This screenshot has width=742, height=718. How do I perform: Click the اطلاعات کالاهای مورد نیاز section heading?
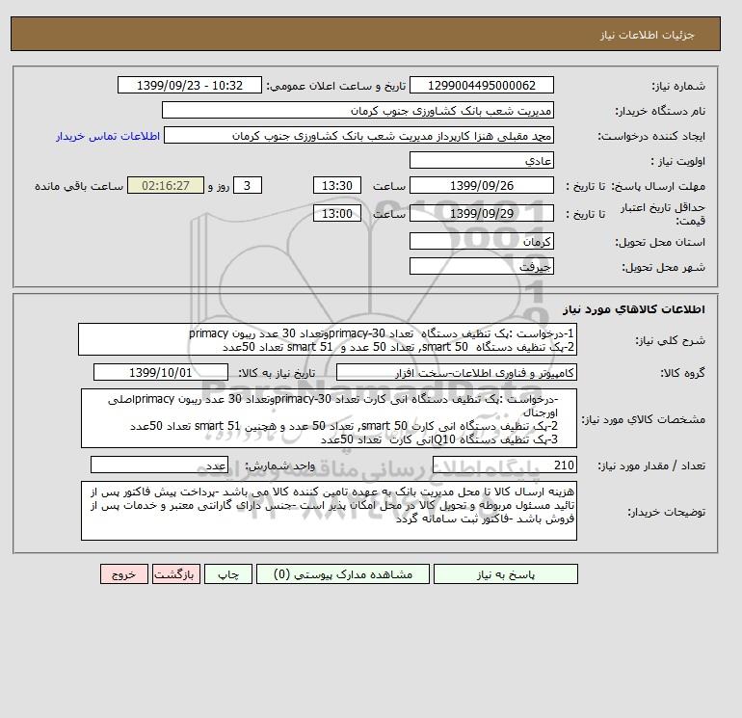tap(634, 309)
